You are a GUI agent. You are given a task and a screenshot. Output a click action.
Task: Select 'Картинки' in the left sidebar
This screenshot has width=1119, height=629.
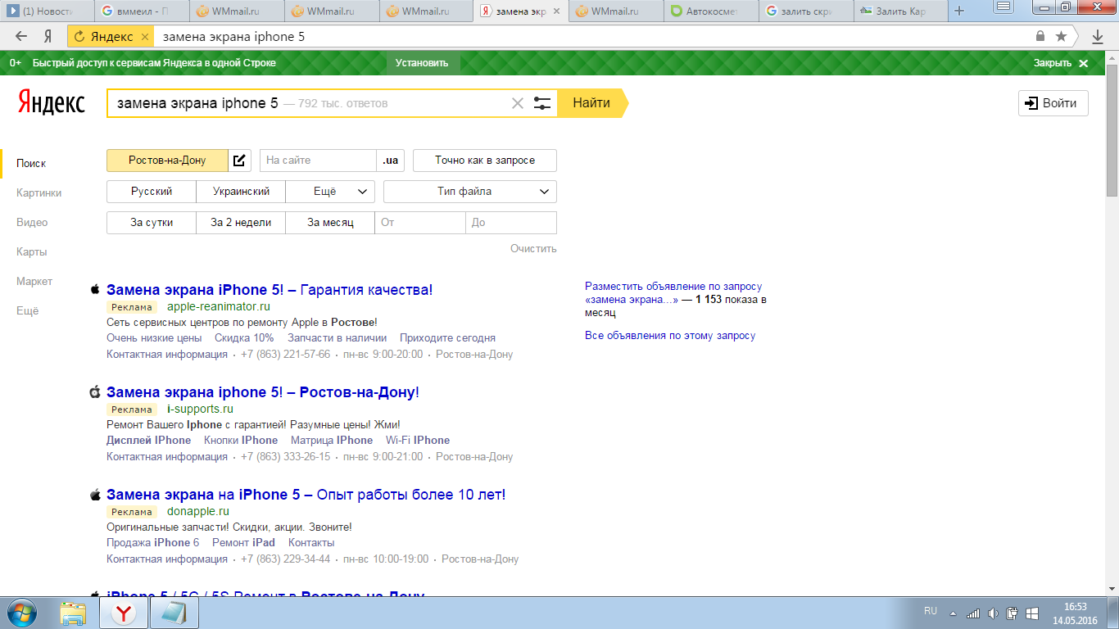tap(39, 193)
